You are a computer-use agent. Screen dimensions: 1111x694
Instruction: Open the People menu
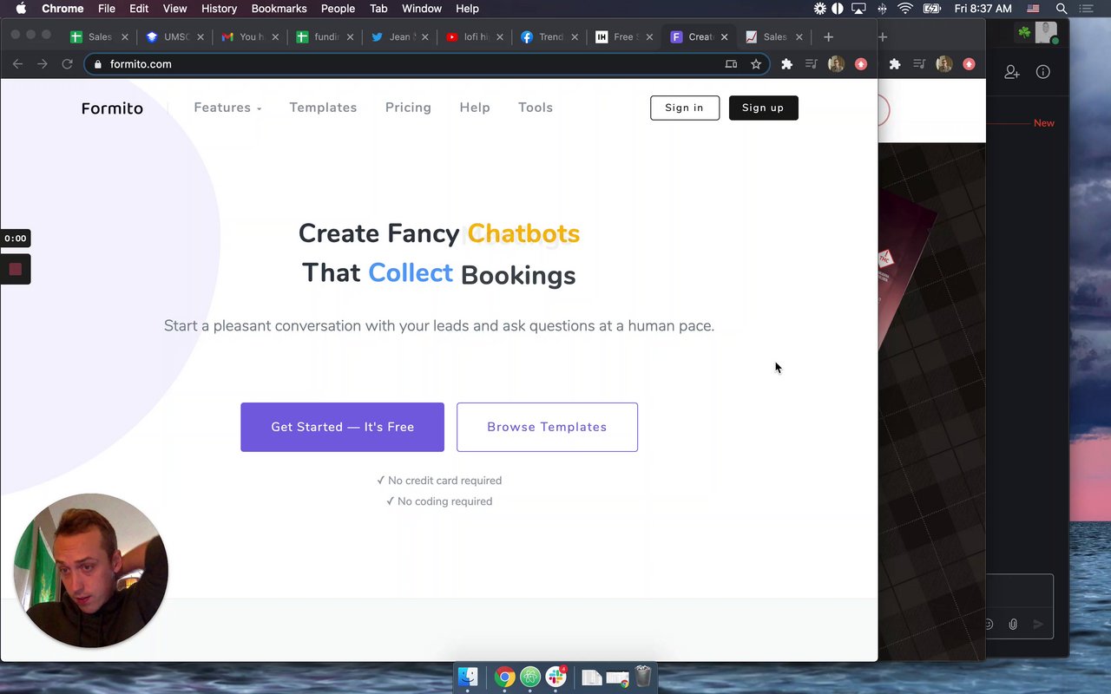tap(338, 9)
